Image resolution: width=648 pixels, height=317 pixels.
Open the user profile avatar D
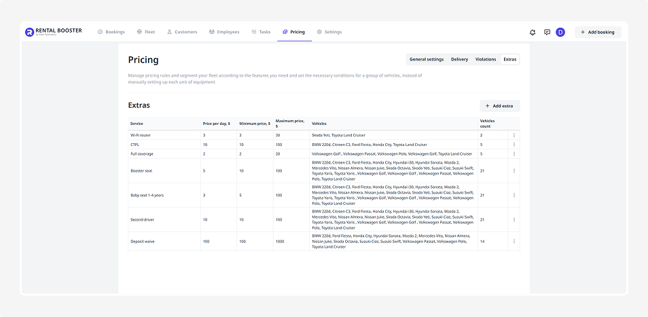point(560,32)
